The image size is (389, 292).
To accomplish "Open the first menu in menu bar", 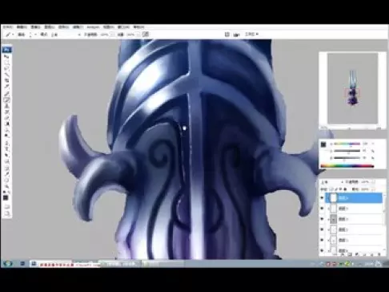I will pos(8,27).
